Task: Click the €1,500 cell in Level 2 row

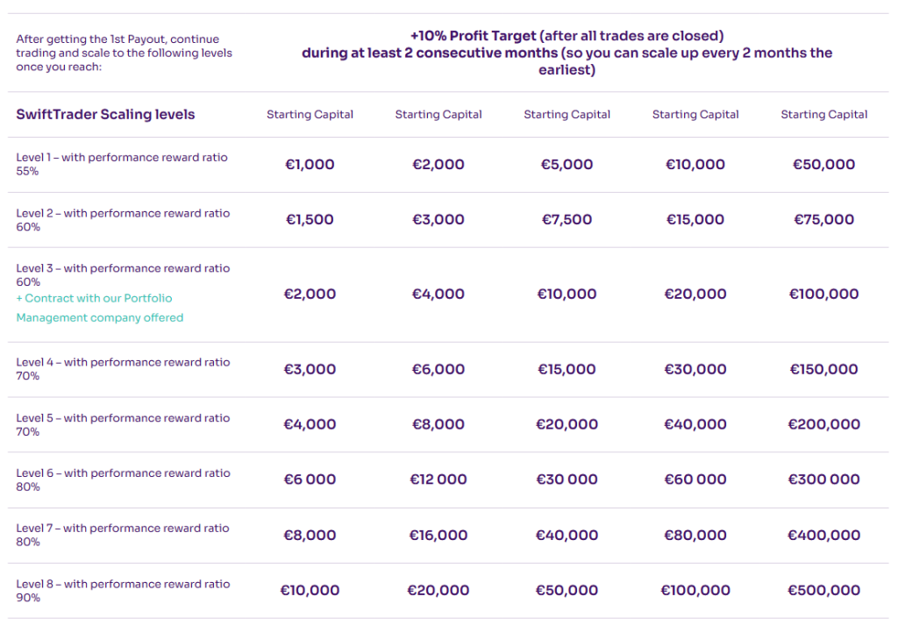Action: (310, 220)
